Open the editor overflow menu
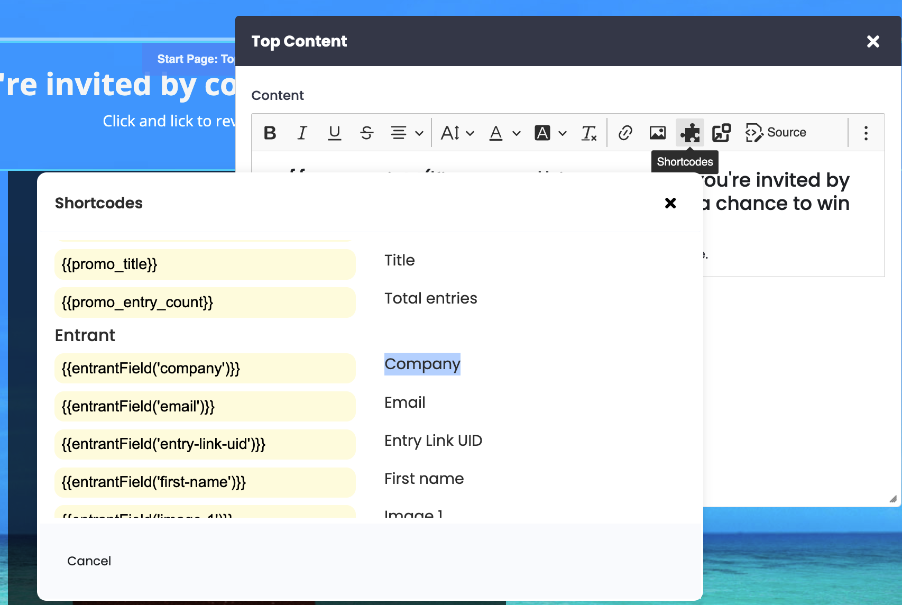 tap(866, 133)
